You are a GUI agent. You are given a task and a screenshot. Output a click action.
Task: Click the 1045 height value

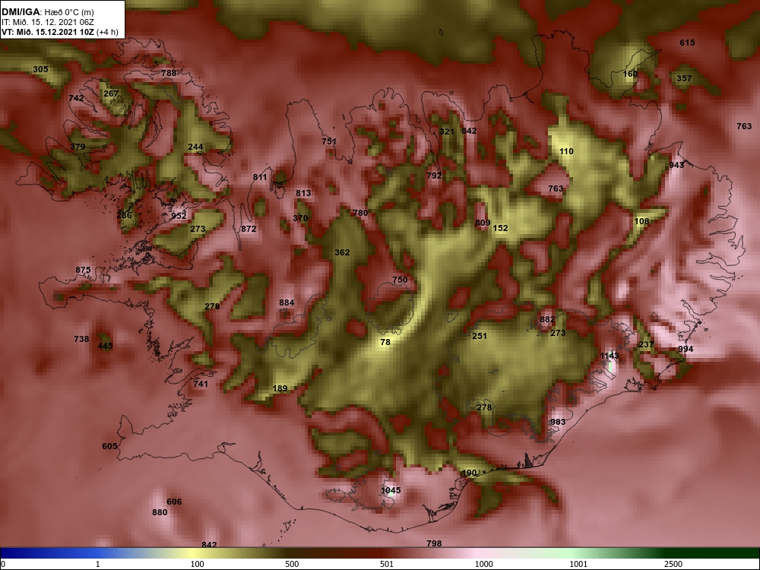click(x=390, y=490)
